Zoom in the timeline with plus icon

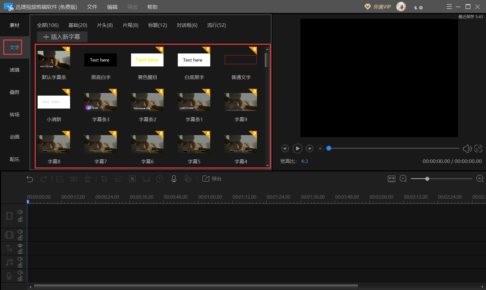coord(480,179)
